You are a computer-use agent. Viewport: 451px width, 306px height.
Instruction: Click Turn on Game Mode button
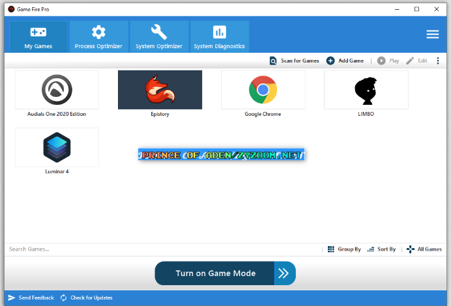(215, 273)
